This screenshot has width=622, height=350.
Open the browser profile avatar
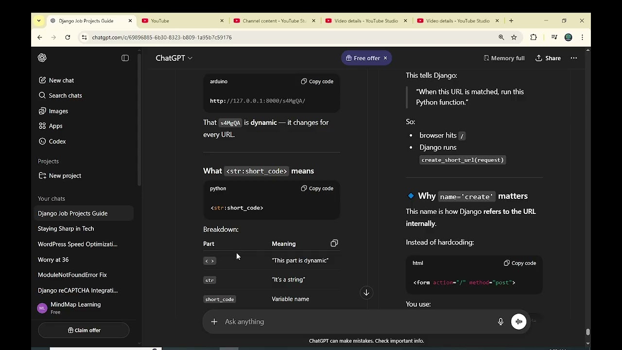click(x=569, y=37)
